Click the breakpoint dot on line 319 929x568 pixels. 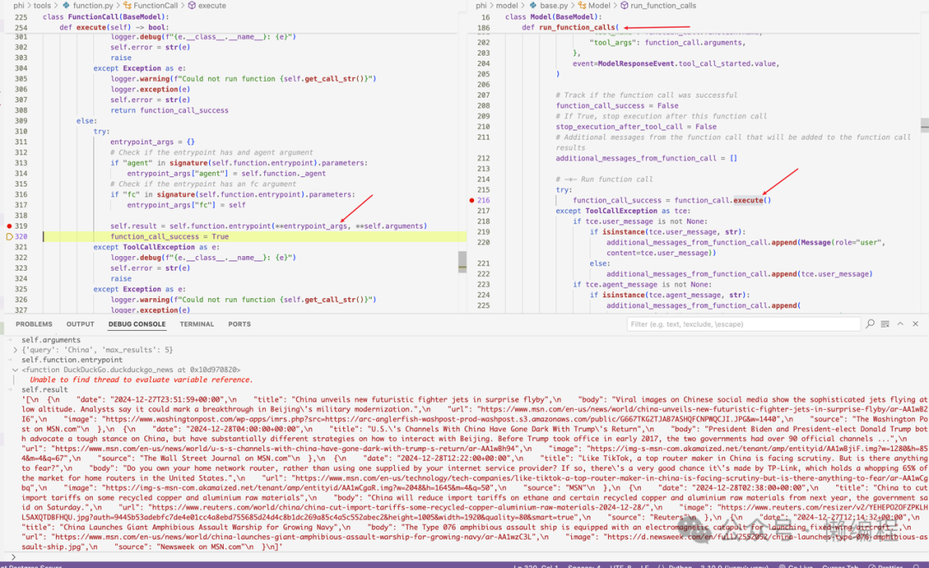[9, 226]
